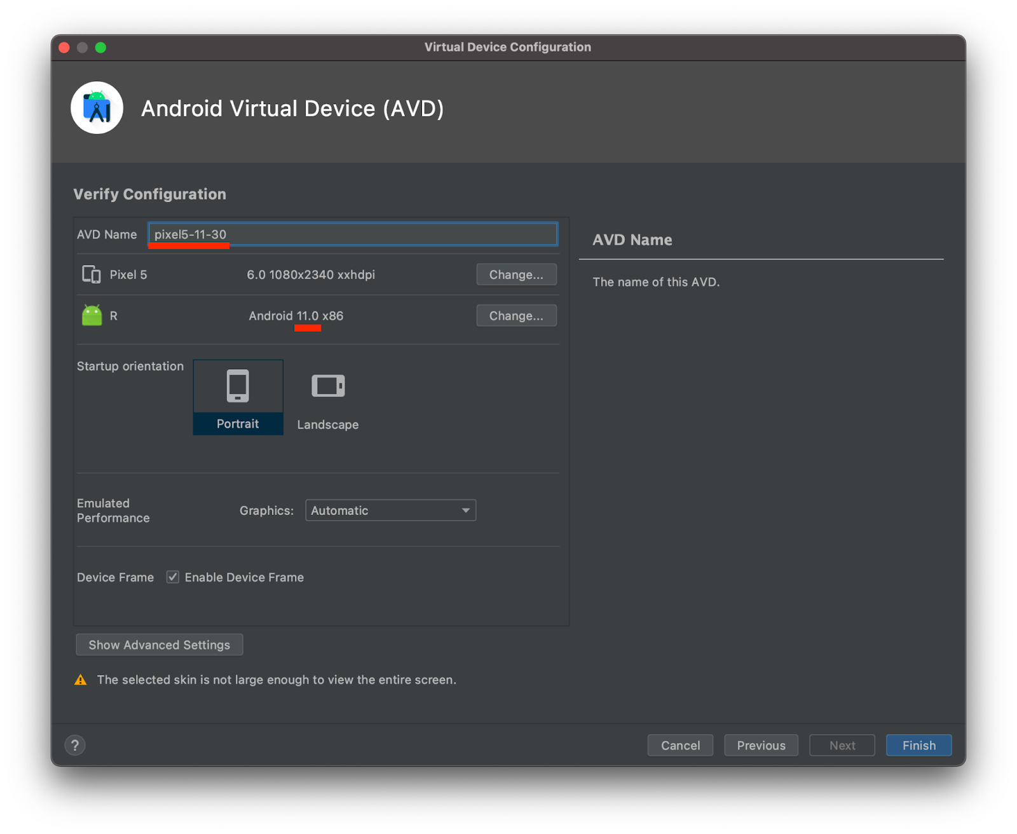Click the yellow warning triangle icon

coord(81,680)
